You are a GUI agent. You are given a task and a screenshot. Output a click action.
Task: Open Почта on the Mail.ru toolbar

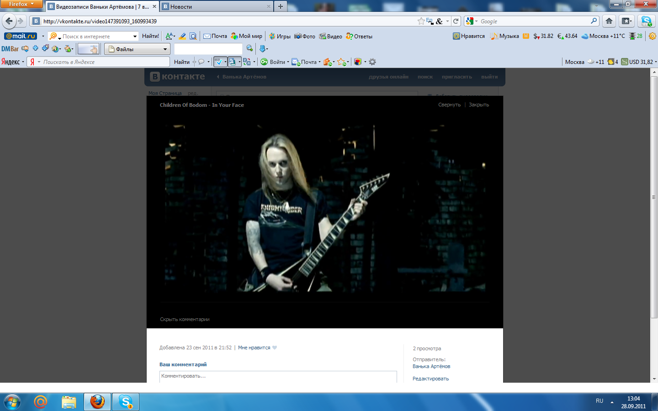point(215,36)
